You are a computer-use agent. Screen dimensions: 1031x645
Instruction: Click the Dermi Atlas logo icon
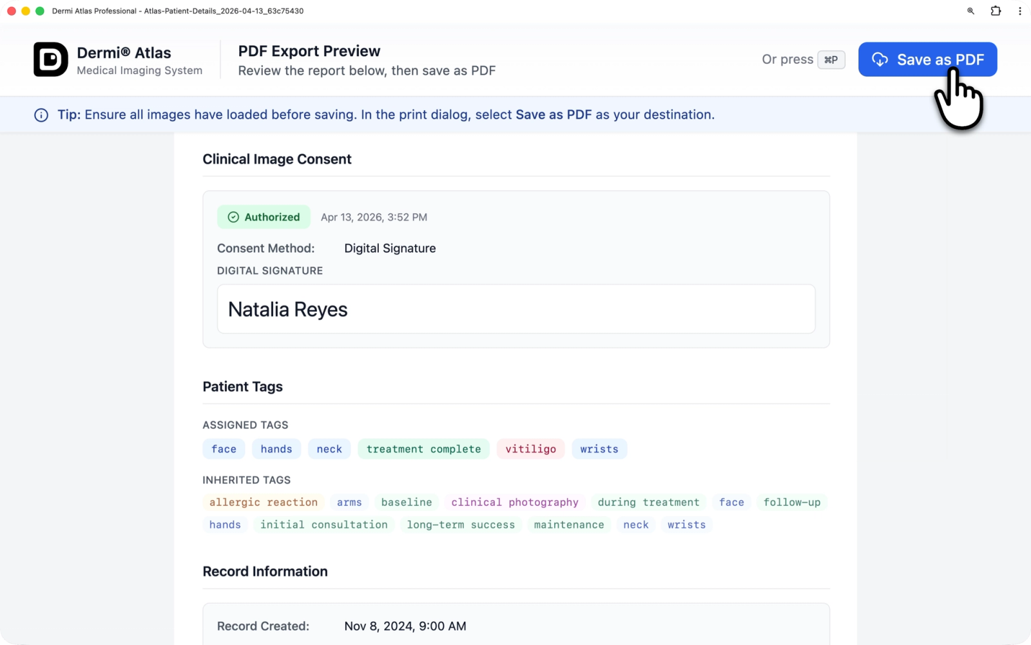point(50,59)
